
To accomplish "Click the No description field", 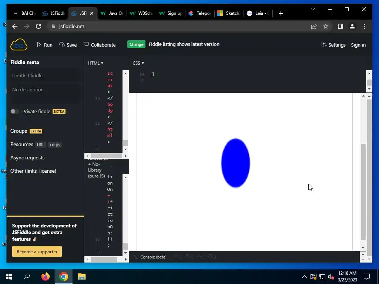I will pyautogui.click(x=45, y=93).
